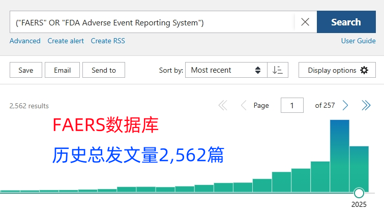Viewport: 384px width, 214px height.
Task: Open Create RSS link
Action: [108, 41]
